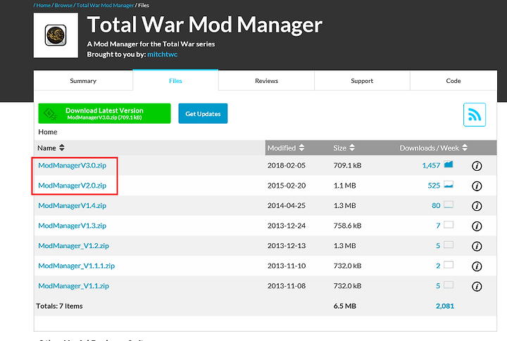This screenshot has height=341, width=507.
Task: Download ModManagerV1.3.zip
Action: pos(72,226)
